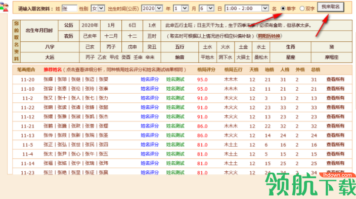Screen dimensions: 356x199
Task: Click 姓名测试 in the 11-2 row
Action: click(175, 98)
